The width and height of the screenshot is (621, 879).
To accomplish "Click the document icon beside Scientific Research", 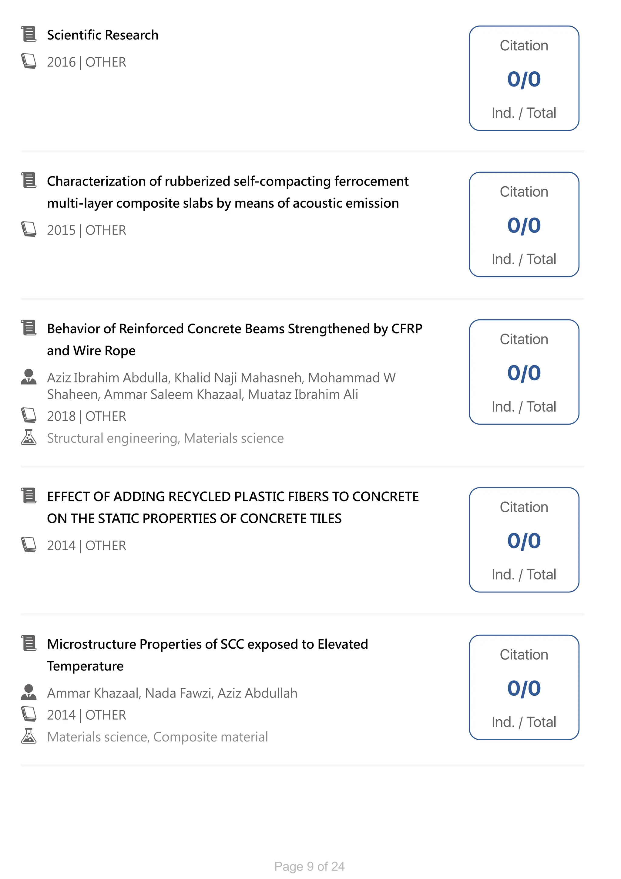I will pos(29,34).
